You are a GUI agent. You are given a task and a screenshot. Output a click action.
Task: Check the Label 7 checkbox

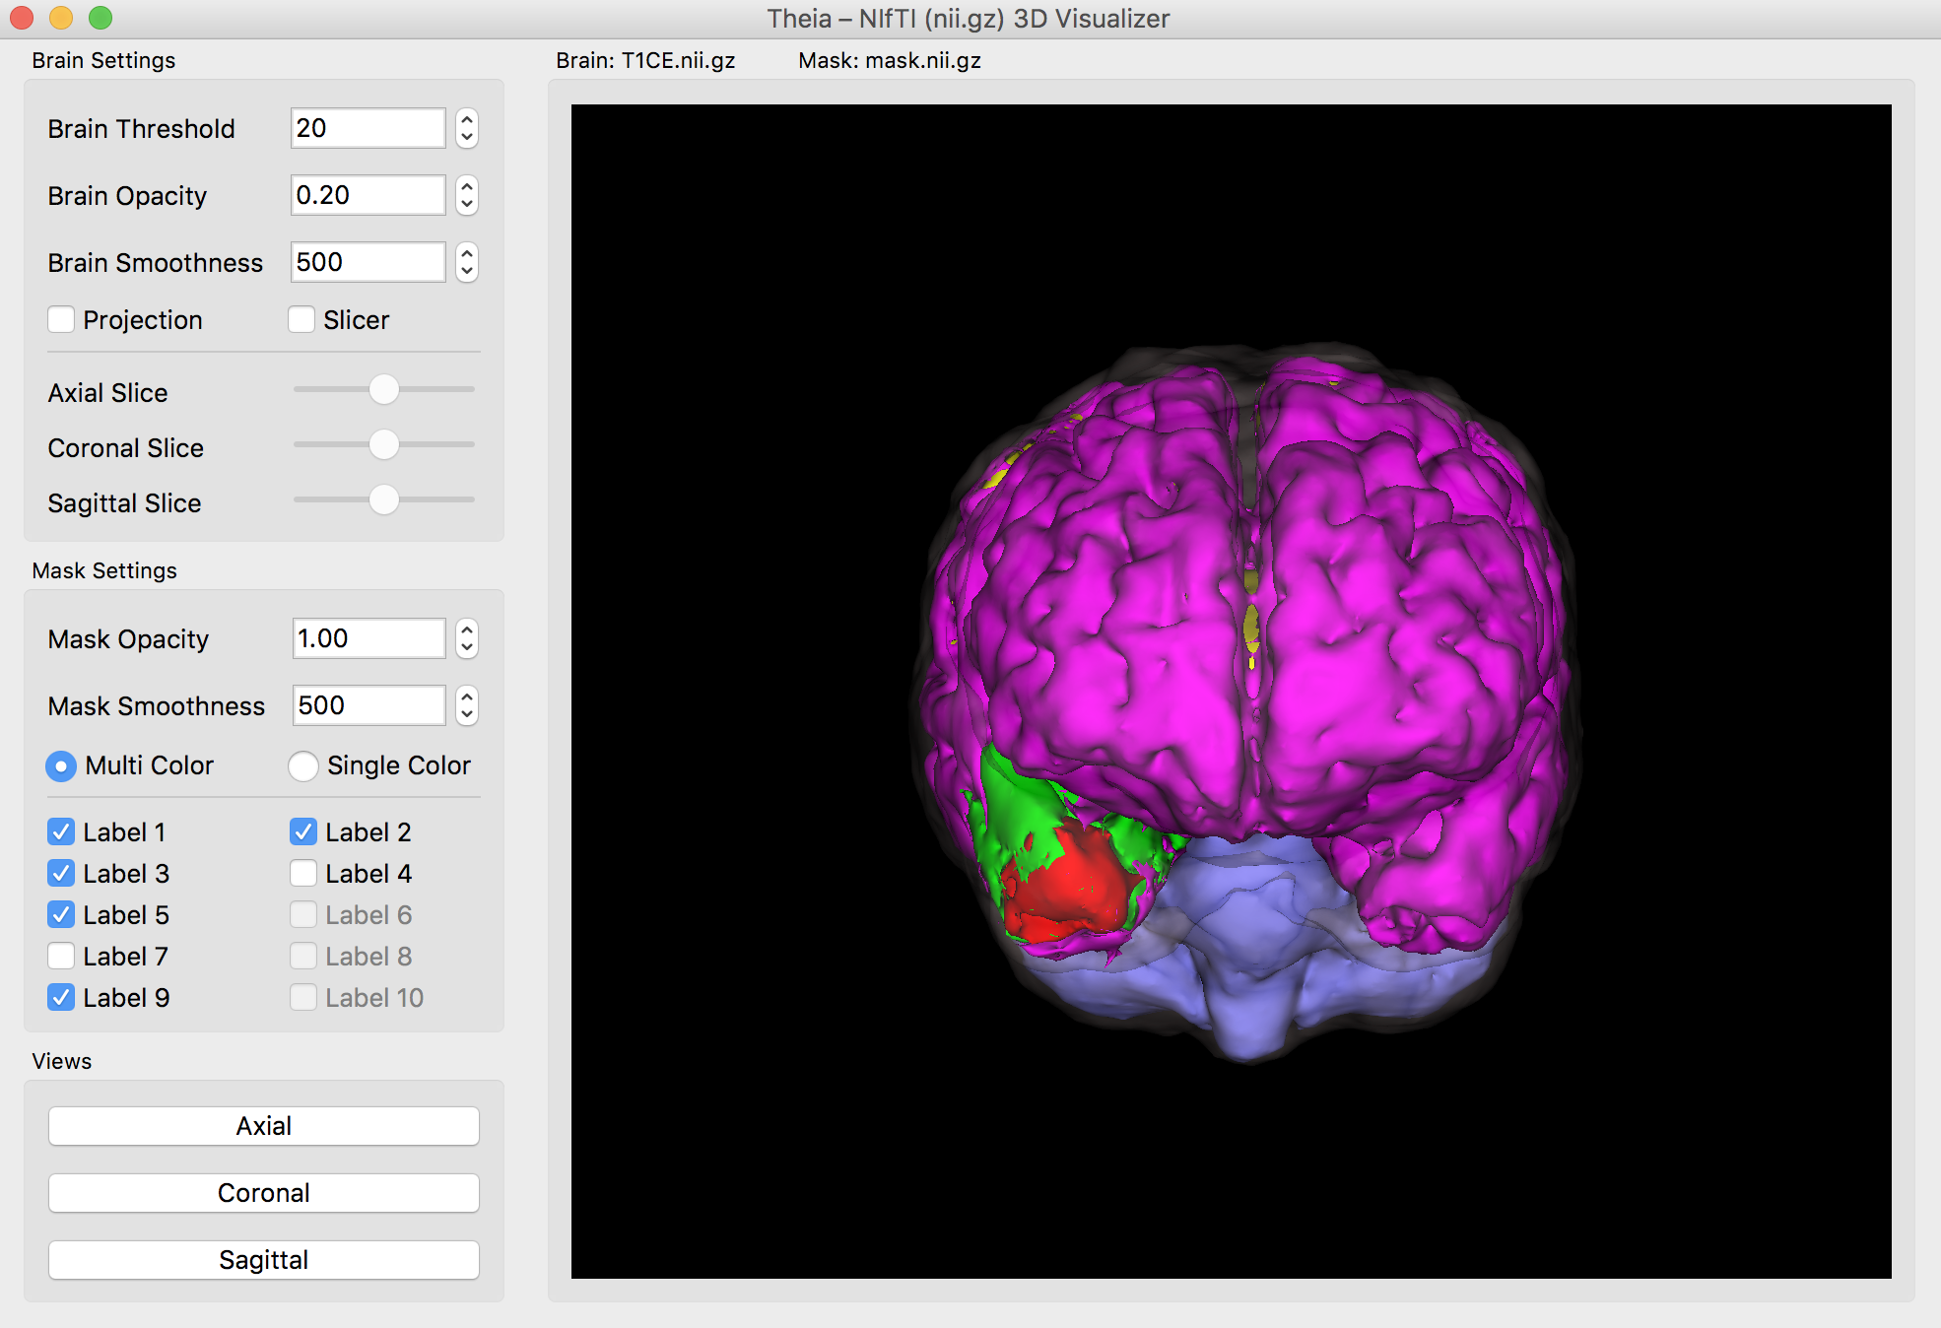click(61, 957)
